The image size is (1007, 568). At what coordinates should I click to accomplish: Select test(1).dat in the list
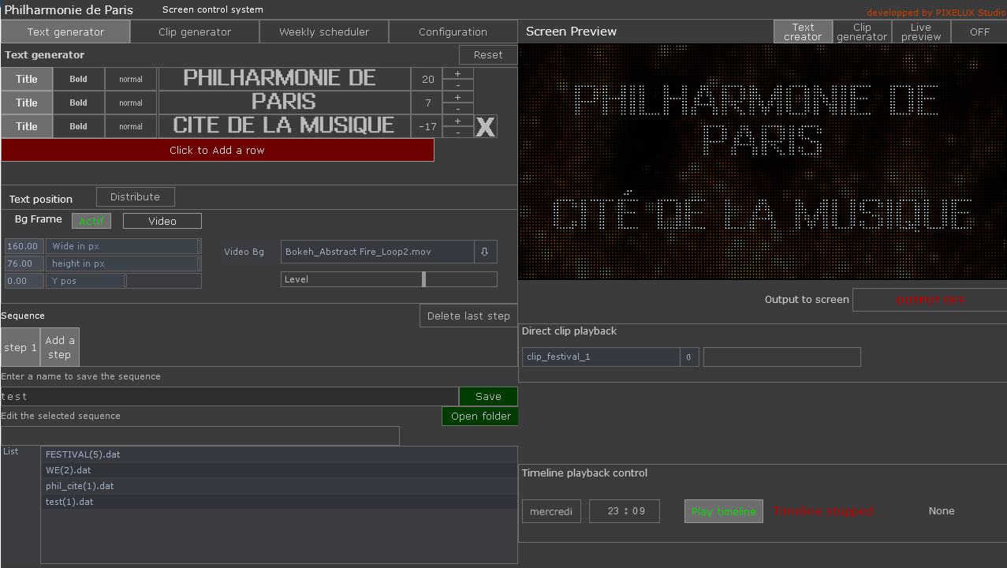(x=279, y=502)
